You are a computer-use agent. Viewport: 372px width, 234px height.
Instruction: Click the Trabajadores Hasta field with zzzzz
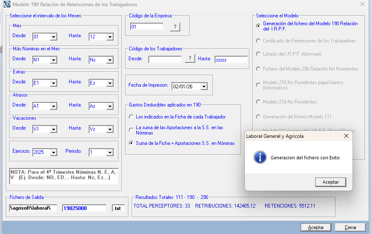pyautogui.click(x=230, y=59)
